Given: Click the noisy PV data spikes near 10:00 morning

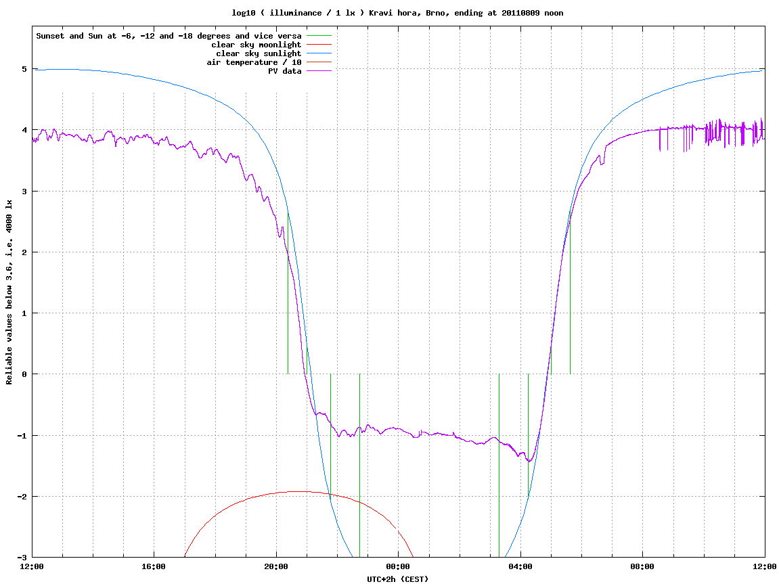Looking at the screenshot, I should [x=715, y=131].
